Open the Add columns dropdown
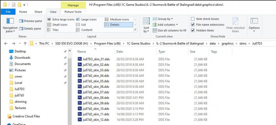Screen dimensions: 276x125 [x=165, y=25]
